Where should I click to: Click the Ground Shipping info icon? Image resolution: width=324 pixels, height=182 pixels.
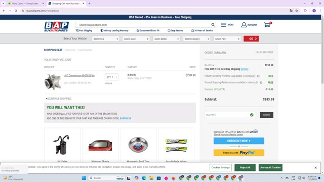pyautogui.click(x=261, y=82)
